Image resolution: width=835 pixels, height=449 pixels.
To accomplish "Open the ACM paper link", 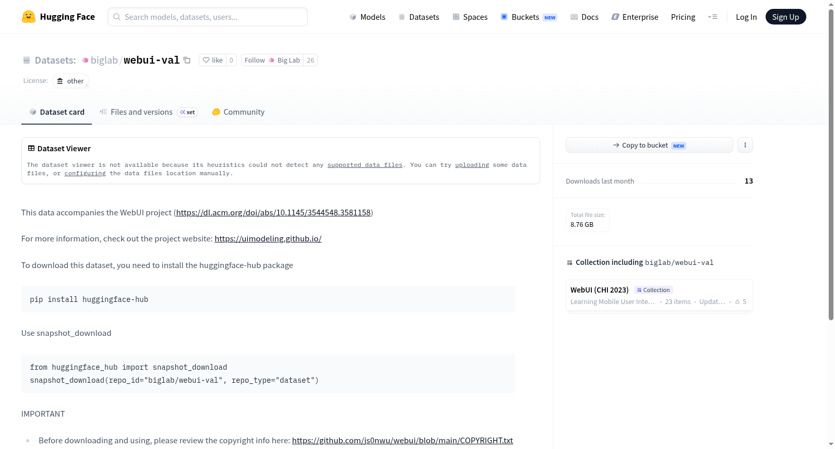I will point(273,212).
